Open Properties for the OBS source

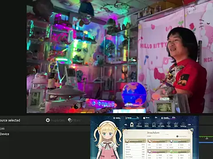pos(55,120)
